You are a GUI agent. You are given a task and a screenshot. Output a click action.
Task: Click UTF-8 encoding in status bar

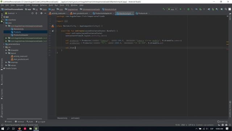click(x=191, y=125)
